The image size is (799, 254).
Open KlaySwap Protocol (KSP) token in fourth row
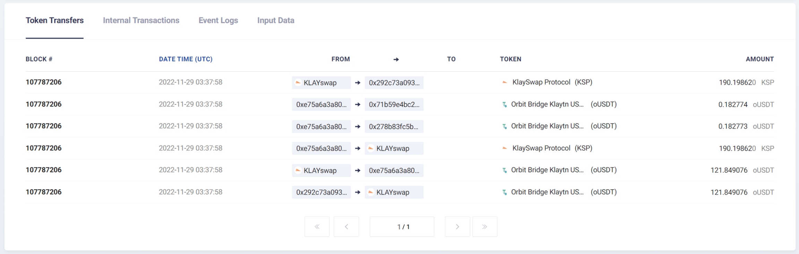pos(552,148)
